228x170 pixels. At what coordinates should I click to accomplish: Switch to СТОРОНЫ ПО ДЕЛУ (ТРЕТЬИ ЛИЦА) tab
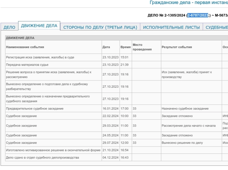(100, 27)
